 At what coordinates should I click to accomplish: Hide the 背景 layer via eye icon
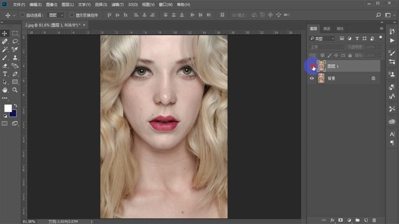[312, 78]
